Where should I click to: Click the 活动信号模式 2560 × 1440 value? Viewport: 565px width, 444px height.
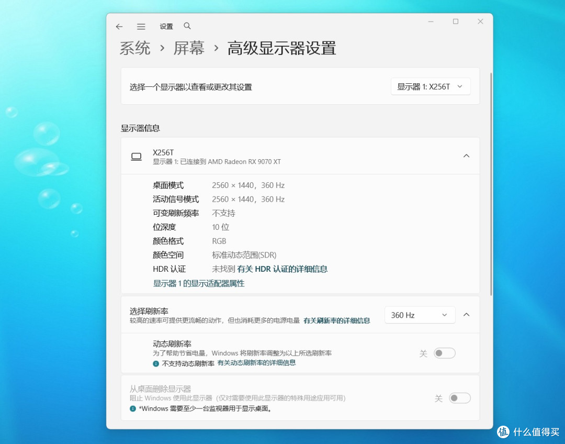(248, 199)
